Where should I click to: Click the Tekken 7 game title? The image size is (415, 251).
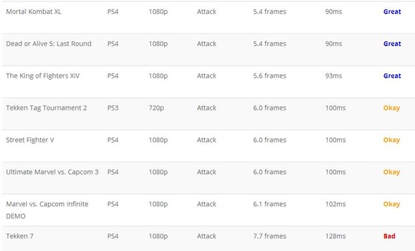click(20, 236)
